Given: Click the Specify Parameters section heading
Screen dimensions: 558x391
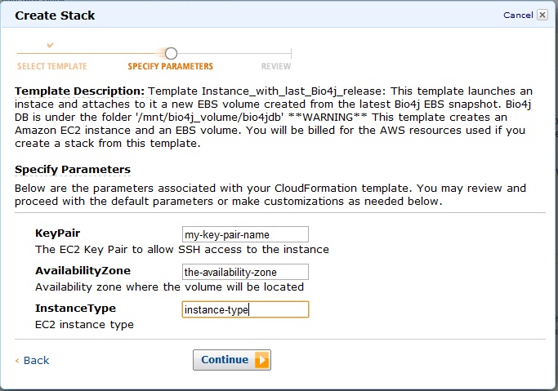Looking at the screenshot, I should click(73, 170).
